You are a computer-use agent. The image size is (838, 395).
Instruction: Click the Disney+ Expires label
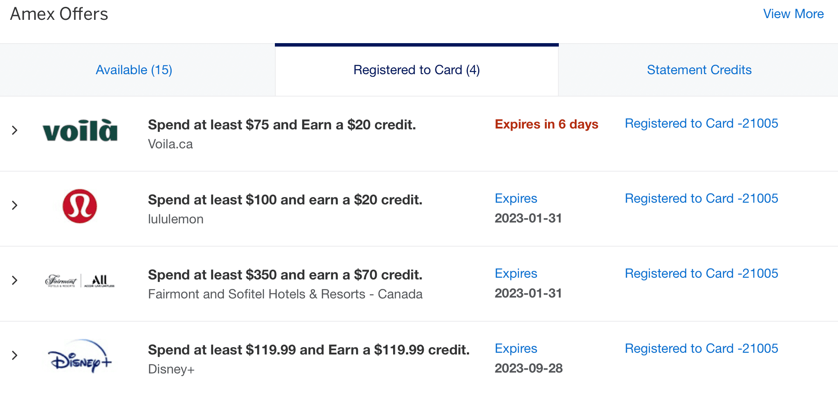click(x=516, y=348)
